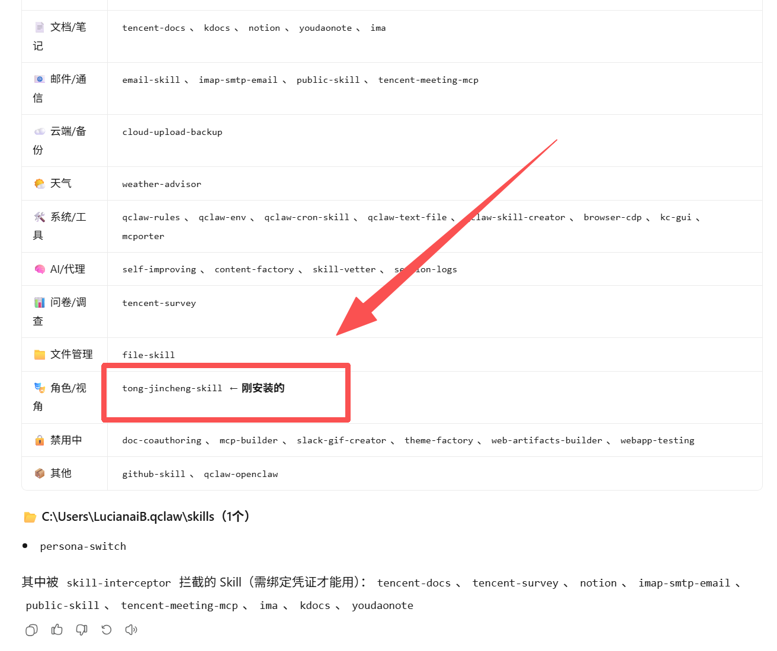Click cloud-upload-backup skill name

point(172,132)
